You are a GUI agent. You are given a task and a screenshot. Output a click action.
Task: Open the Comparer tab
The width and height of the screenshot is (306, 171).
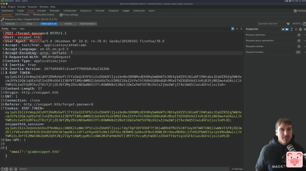[113, 11]
